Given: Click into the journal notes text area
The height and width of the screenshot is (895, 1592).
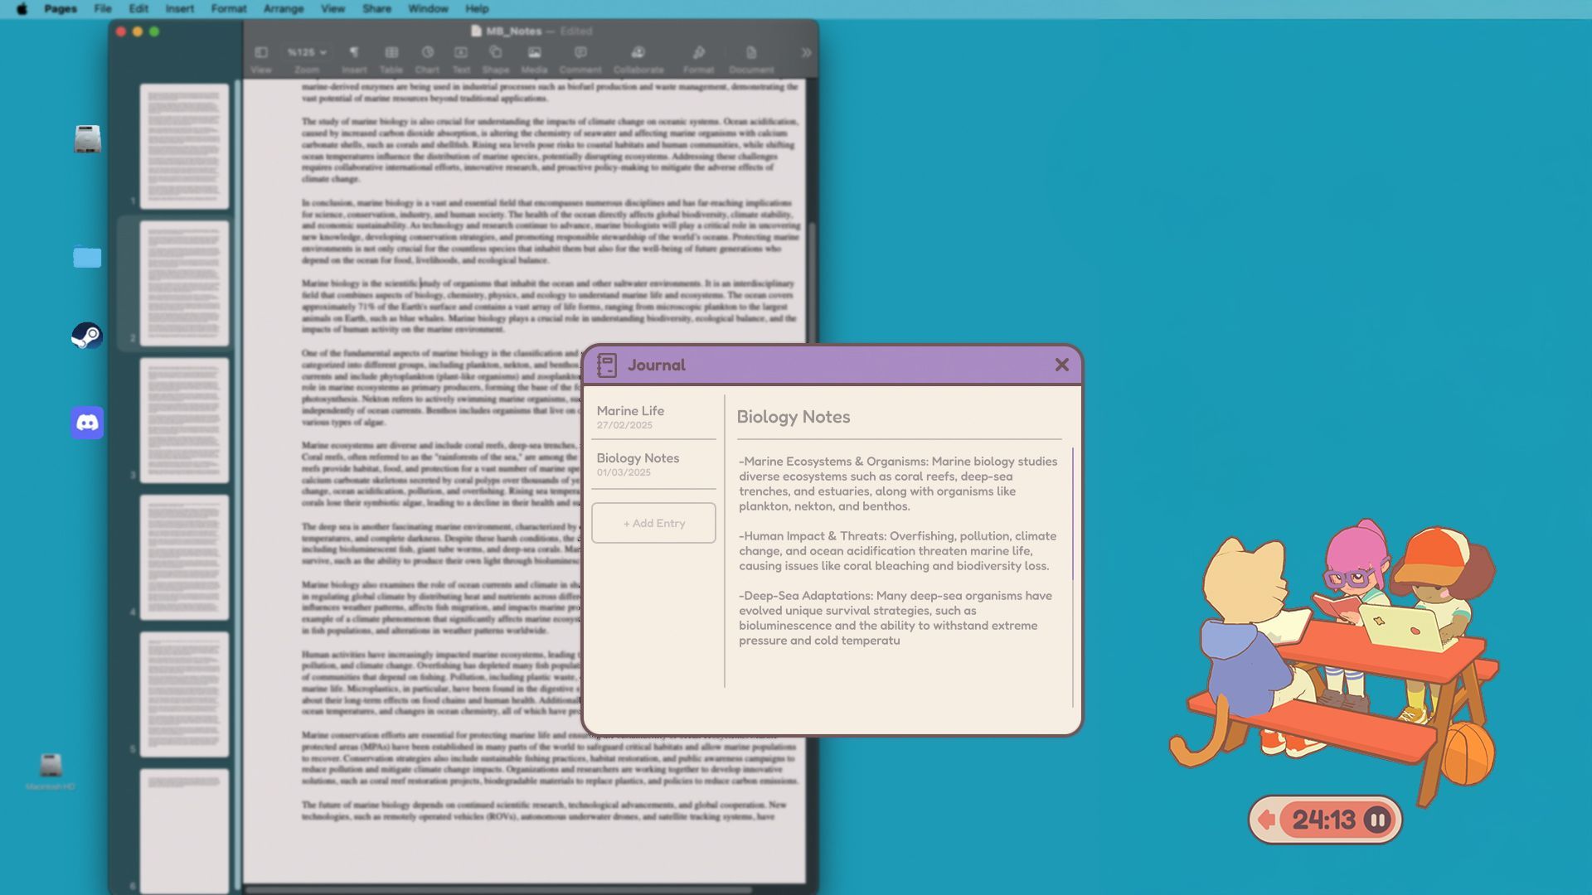Looking at the screenshot, I should coord(899,551).
